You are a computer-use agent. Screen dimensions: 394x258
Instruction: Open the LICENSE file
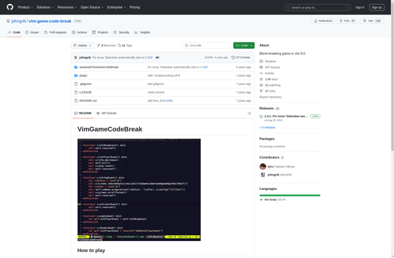[x=85, y=92]
